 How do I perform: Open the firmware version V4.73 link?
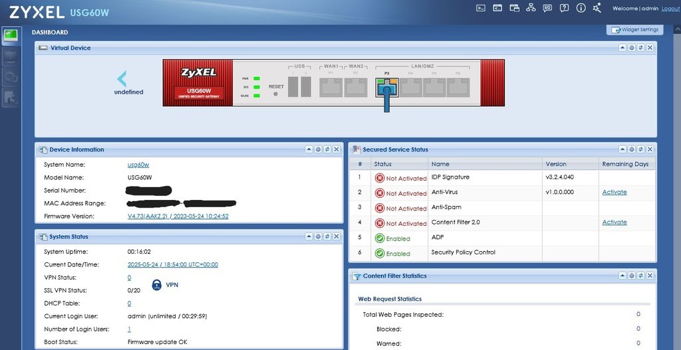178,216
